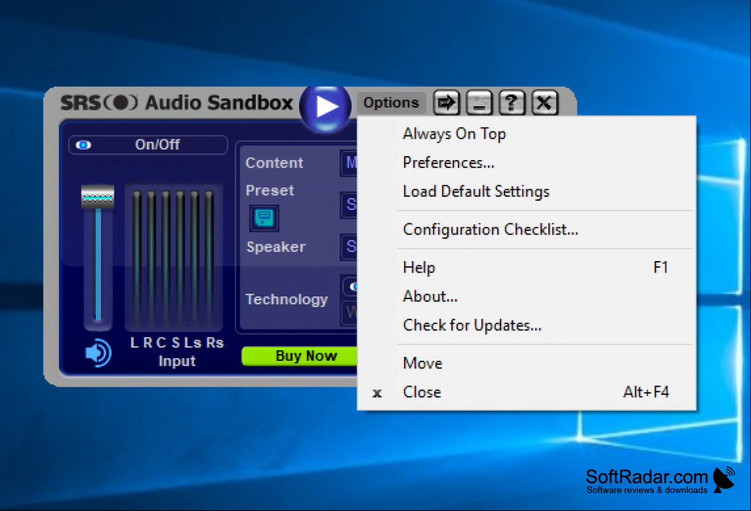Viewport: 751px width, 511px height.
Task: Select Close in the Options menu
Action: (527, 392)
